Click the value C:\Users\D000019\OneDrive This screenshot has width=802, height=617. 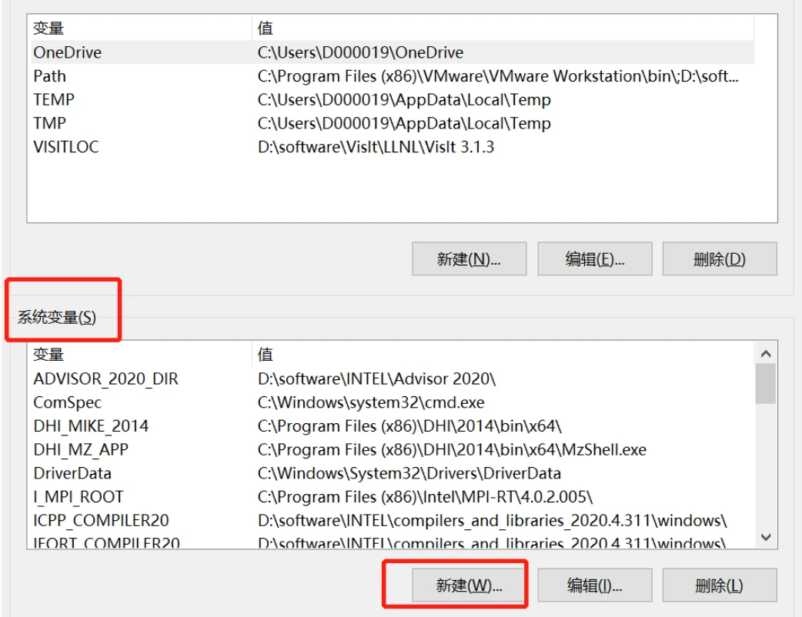pyautogui.click(x=361, y=52)
